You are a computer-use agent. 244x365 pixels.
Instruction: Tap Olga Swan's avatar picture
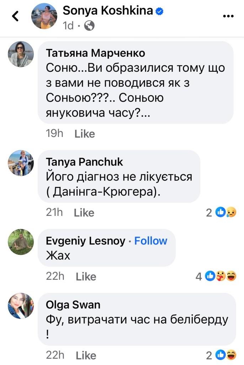point(21,306)
